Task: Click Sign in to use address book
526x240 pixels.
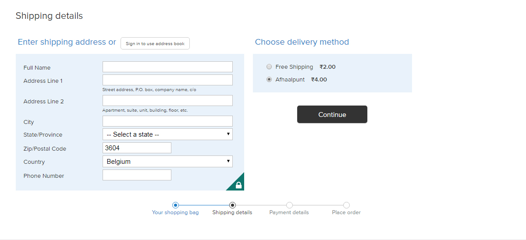Action: [155, 43]
